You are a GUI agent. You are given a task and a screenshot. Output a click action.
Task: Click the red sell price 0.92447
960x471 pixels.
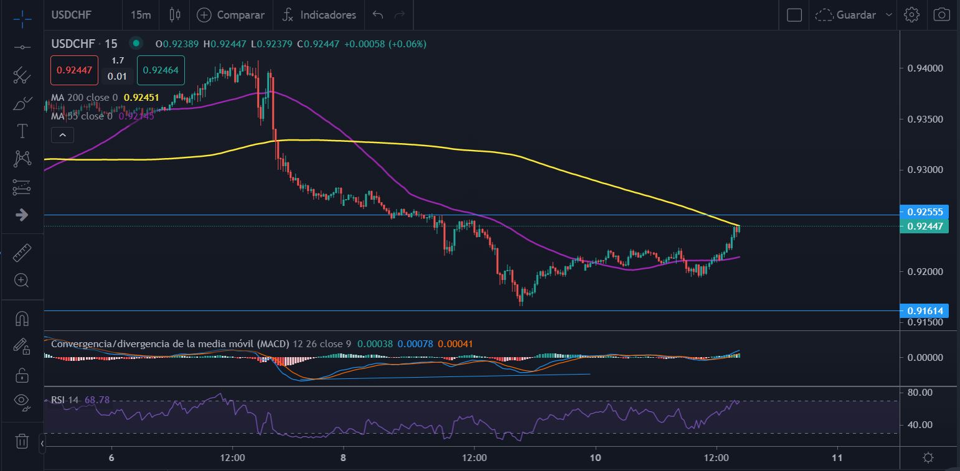click(x=74, y=70)
